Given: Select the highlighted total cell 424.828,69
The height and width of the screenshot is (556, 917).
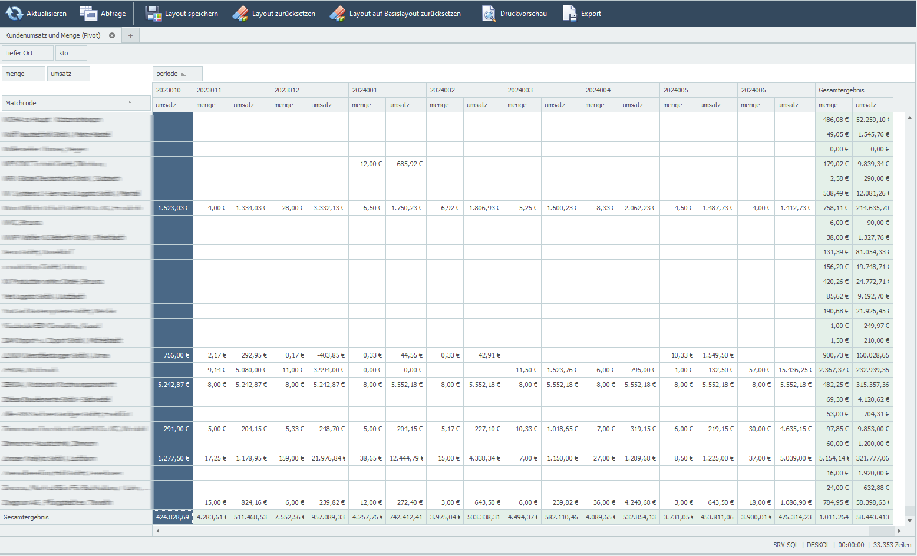Looking at the screenshot, I should 173,517.
